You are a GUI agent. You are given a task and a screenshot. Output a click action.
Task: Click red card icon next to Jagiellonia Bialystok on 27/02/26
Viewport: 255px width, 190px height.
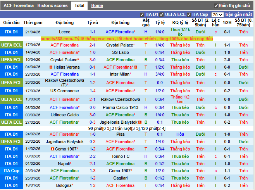pos(141,122)
